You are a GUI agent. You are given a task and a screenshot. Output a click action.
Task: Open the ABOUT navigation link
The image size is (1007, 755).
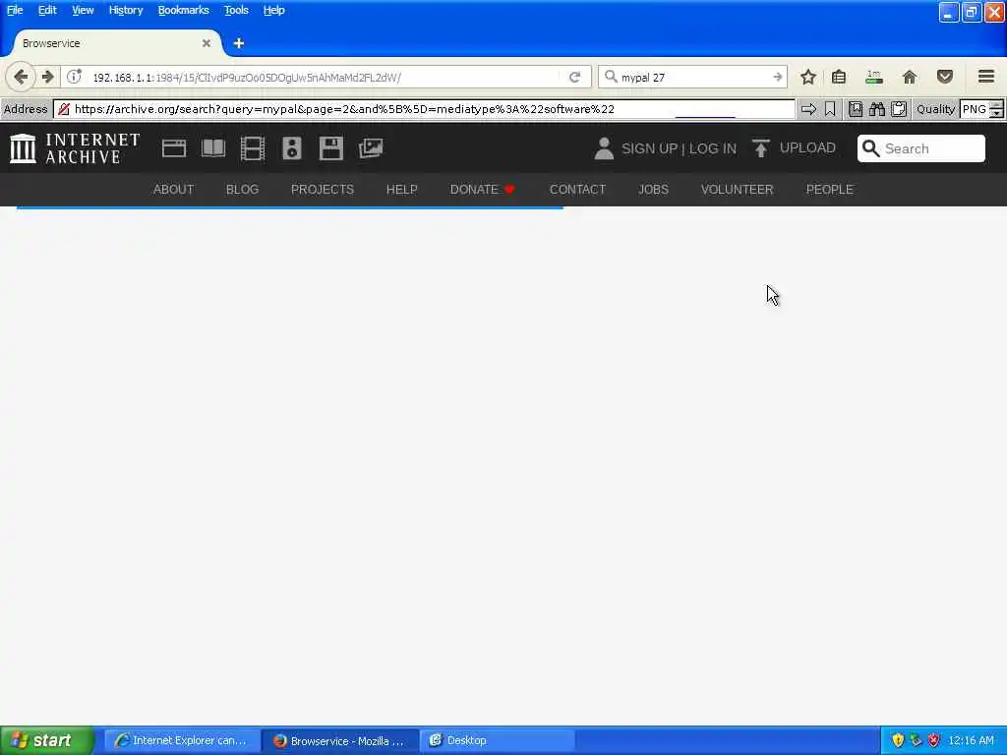pyautogui.click(x=173, y=190)
